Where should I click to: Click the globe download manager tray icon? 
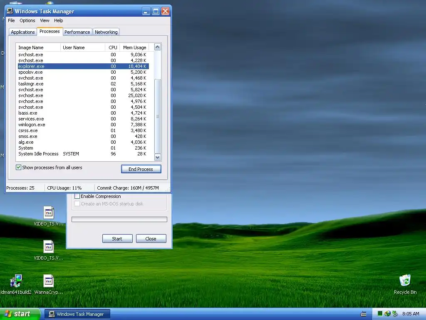pyautogui.click(x=387, y=314)
